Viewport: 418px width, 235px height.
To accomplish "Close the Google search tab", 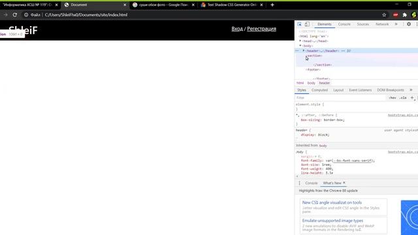I will (x=193, y=5).
